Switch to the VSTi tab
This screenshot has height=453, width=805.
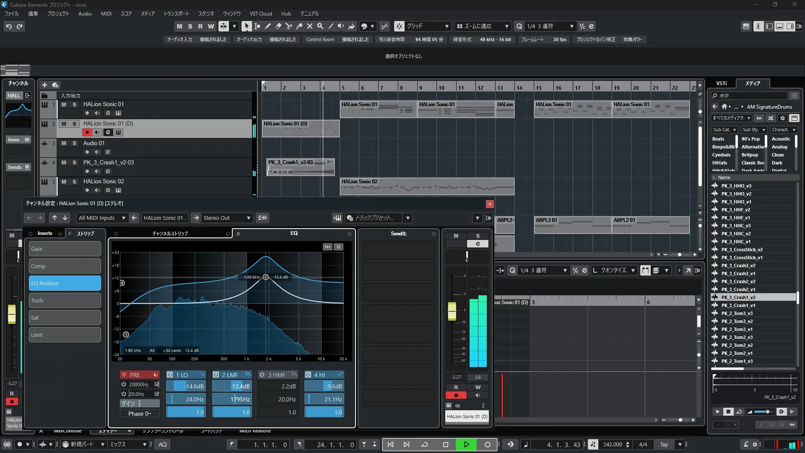tap(721, 83)
